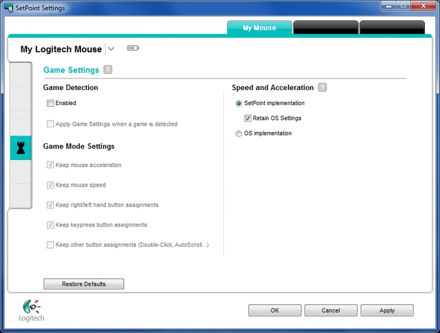This screenshot has width=440, height=333.
Task: Click the Game Mode Settings heading
Action: (x=79, y=146)
